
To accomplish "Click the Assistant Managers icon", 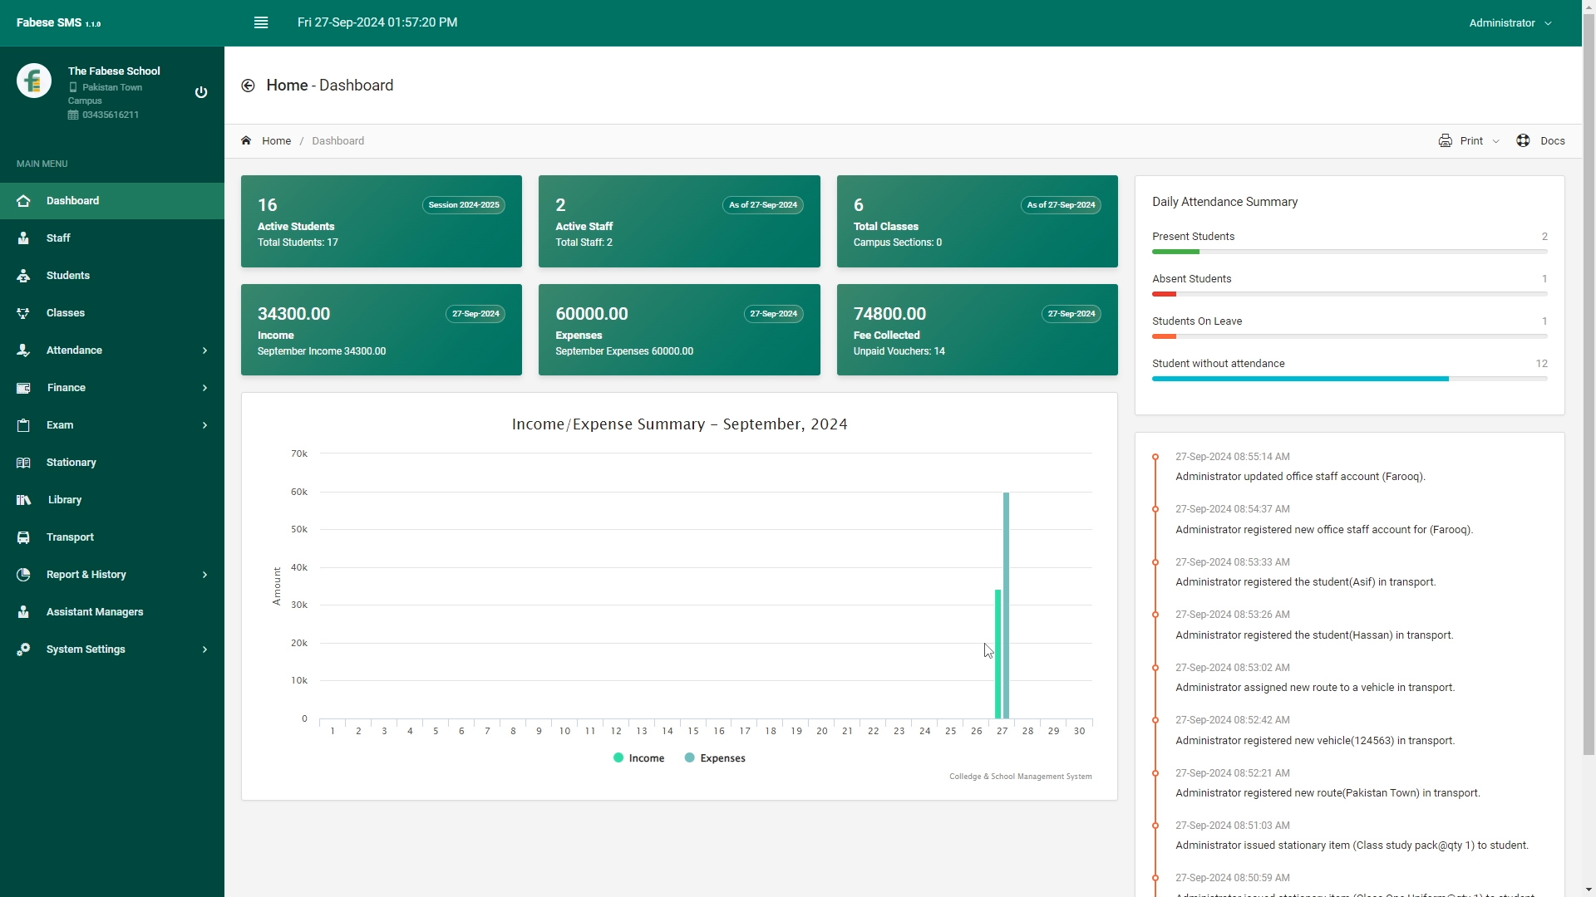I will click(23, 612).
